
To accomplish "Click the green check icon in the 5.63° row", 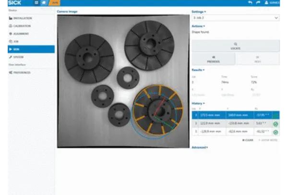I will point(276,124).
